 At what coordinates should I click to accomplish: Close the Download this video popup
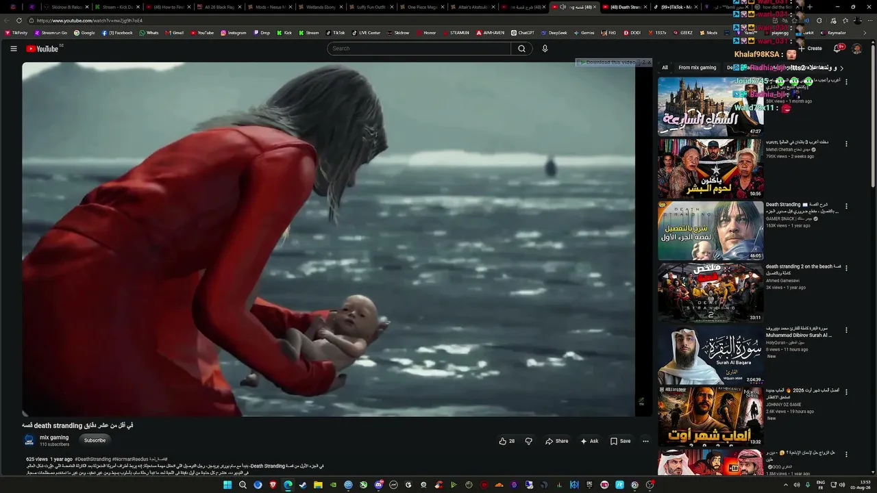point(648,62)
